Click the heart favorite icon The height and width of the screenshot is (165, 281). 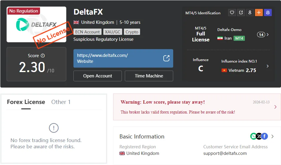[x=232, y=13]
